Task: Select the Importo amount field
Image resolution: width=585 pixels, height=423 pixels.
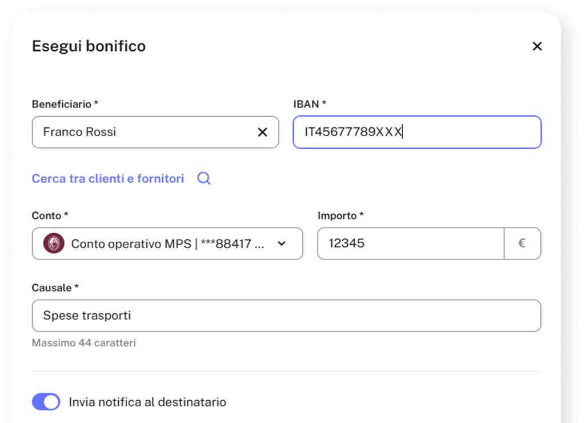Action: (x=411, y=244)
